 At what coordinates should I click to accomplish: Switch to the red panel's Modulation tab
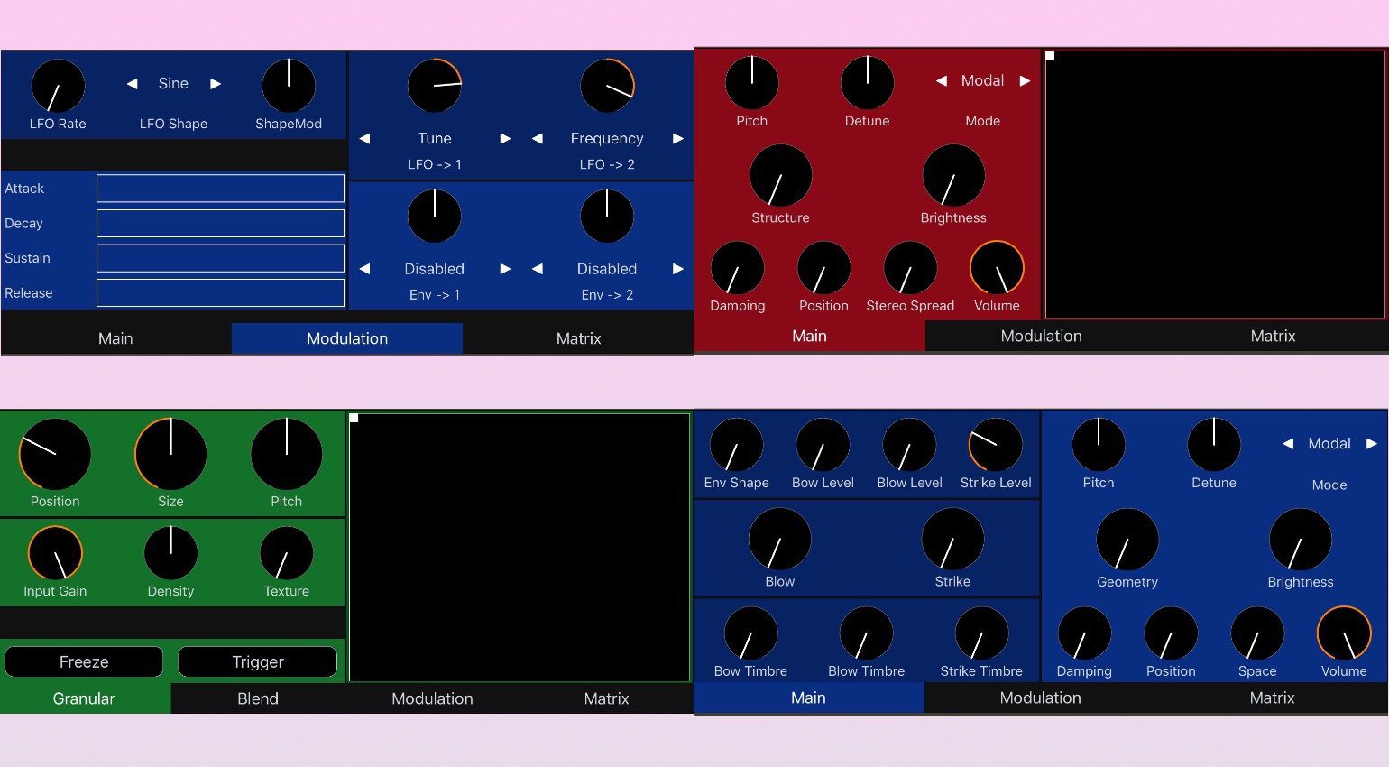point(1041,336)
